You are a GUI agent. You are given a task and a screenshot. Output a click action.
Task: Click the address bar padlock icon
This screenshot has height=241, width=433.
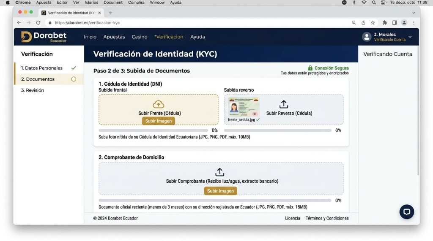click(x=50, y=23)
